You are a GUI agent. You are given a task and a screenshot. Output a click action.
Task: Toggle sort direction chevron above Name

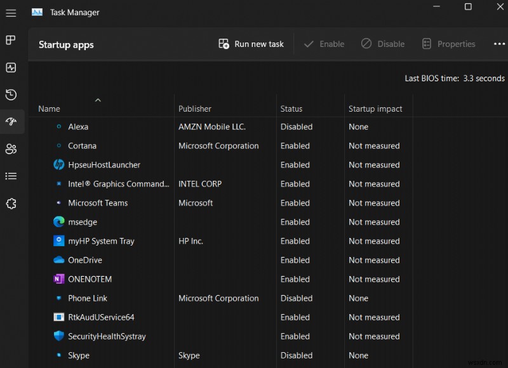click(98, 100)
